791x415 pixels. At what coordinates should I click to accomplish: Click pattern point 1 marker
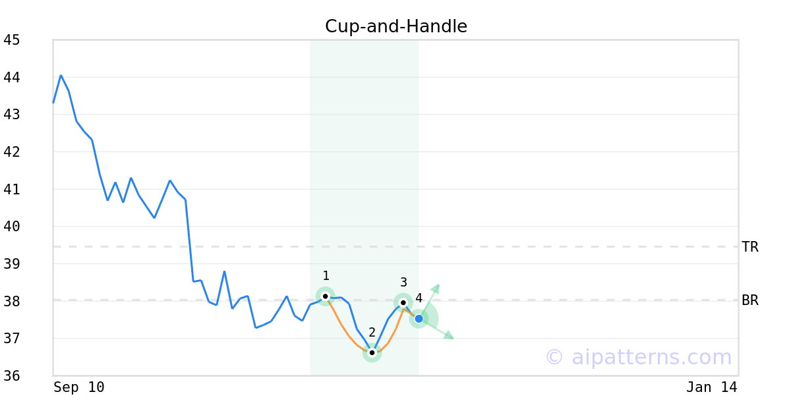click(x=325, y=296)
